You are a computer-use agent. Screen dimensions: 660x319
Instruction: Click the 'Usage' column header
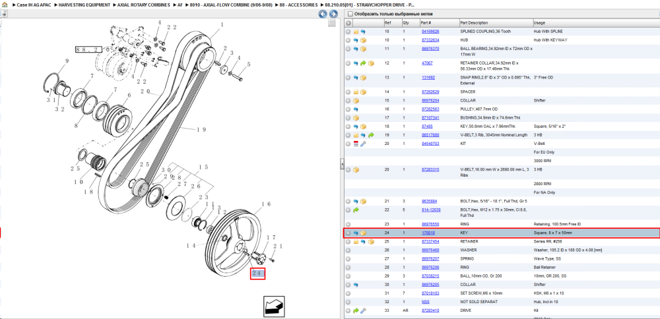[595, 22]
